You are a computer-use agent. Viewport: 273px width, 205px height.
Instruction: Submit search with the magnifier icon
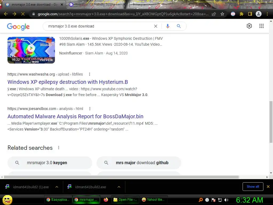tap(179, 26)
